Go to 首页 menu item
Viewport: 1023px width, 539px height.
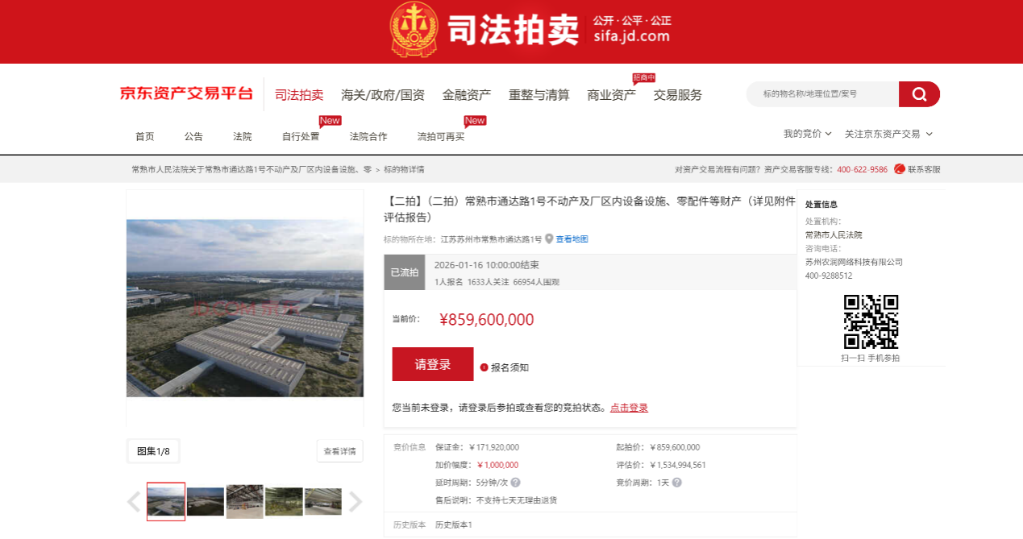point(145,137)
